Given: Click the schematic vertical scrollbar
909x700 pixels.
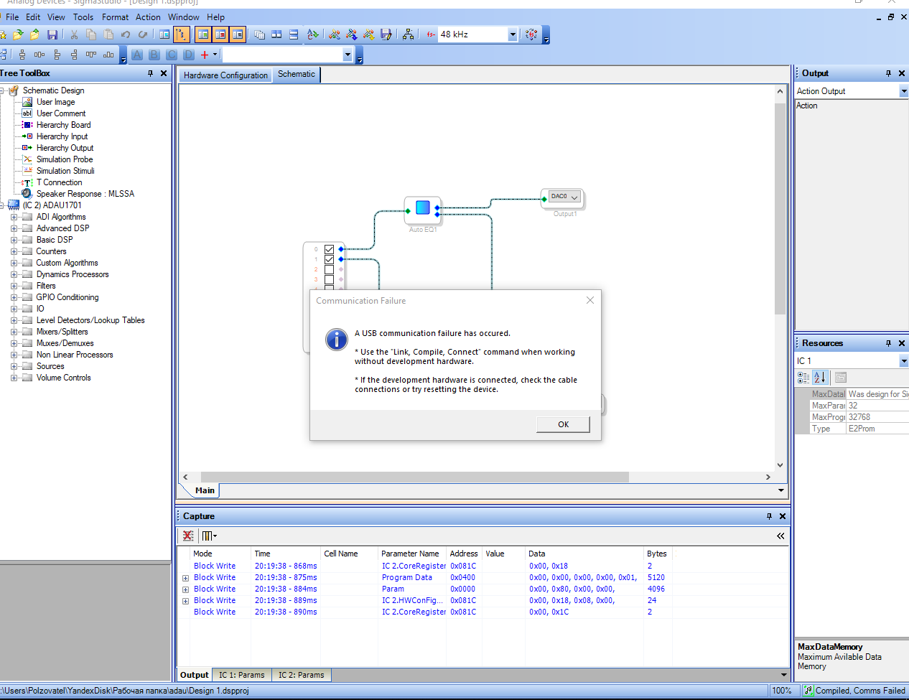Looking at the screenshot, I should point(780,208).
